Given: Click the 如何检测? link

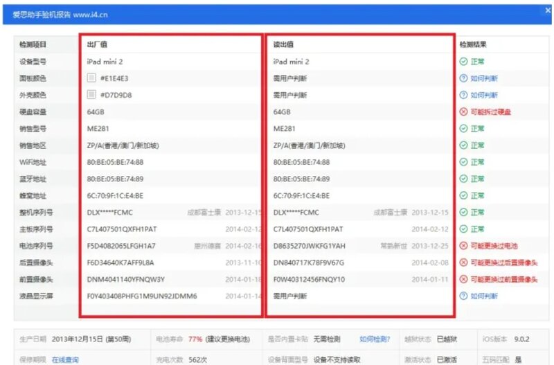Looking at the screenshot, I should coord(375,339).
